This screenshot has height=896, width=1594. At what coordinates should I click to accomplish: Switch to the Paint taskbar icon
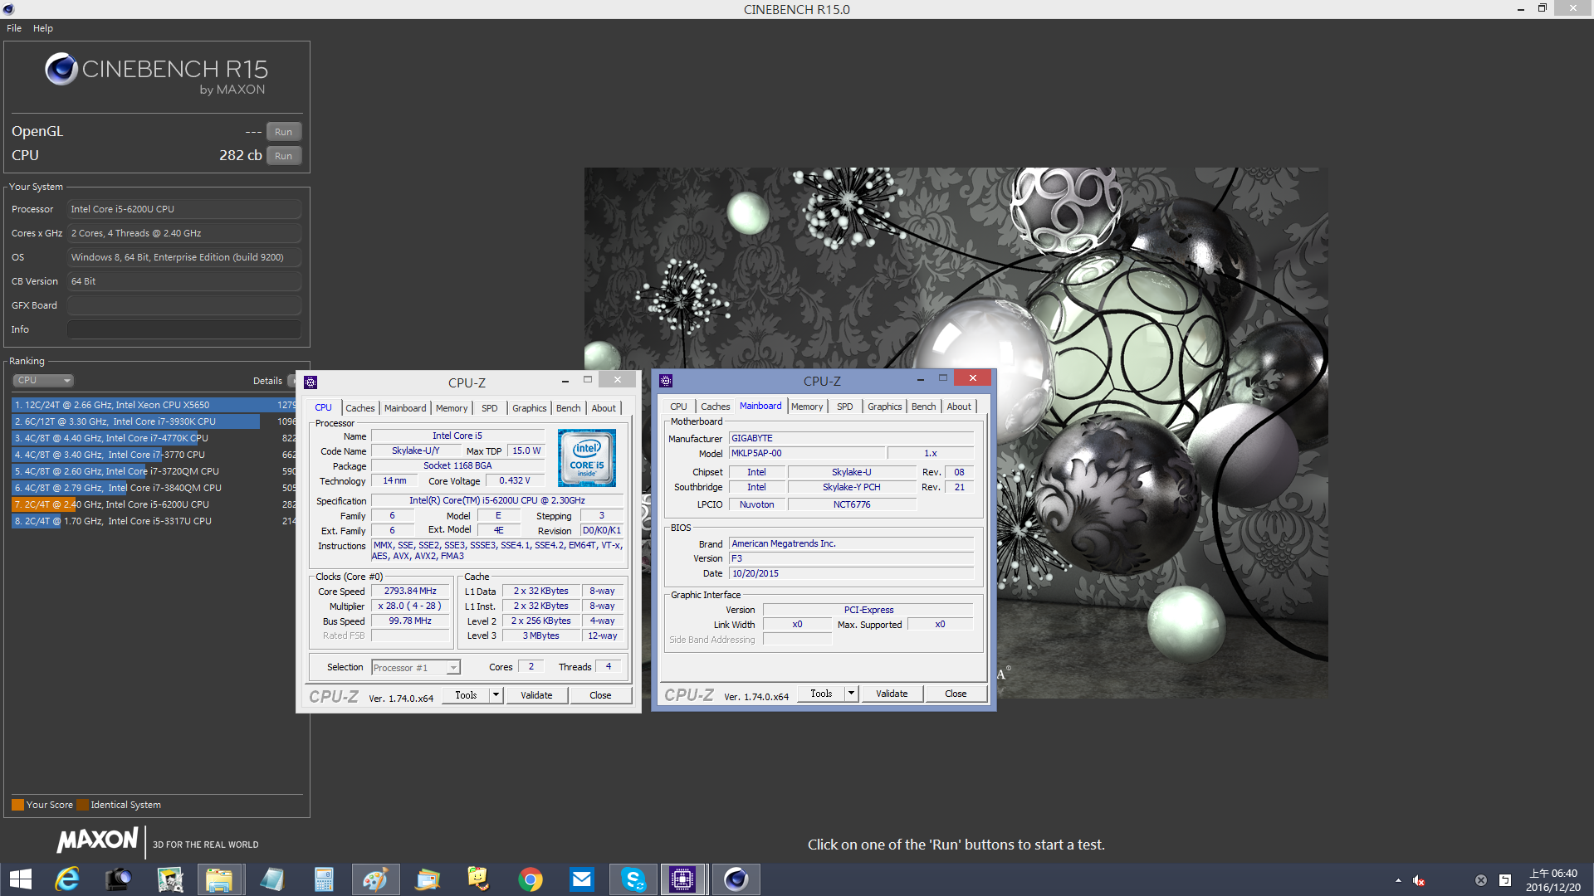point(375,879)
